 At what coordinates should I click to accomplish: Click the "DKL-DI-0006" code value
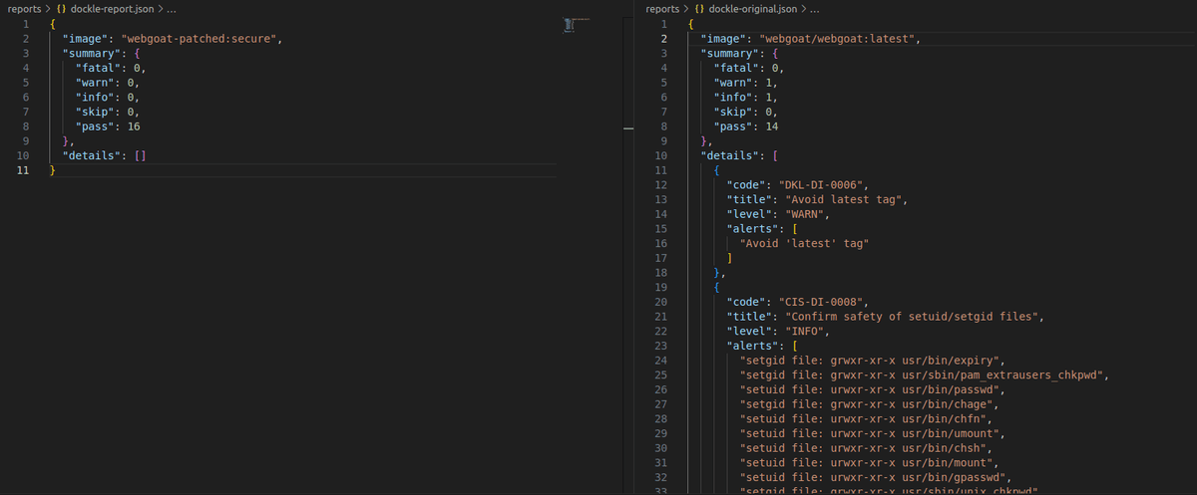822,186
